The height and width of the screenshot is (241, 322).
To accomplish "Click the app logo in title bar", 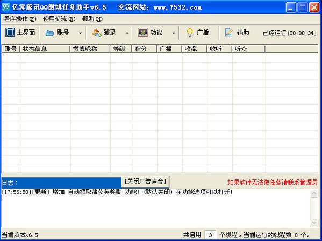I will click(x=5, y=7).
